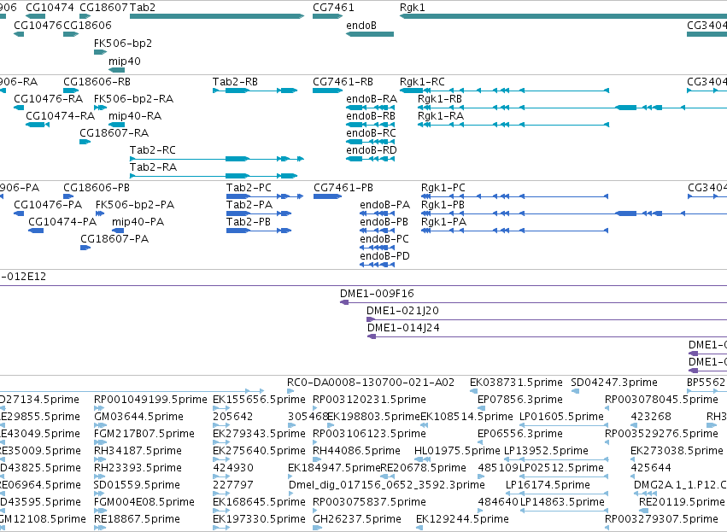Select the RP003120231.5prime EST label
Screen dimensions: 727x532
pyautogui.click(x=369, y=400)
